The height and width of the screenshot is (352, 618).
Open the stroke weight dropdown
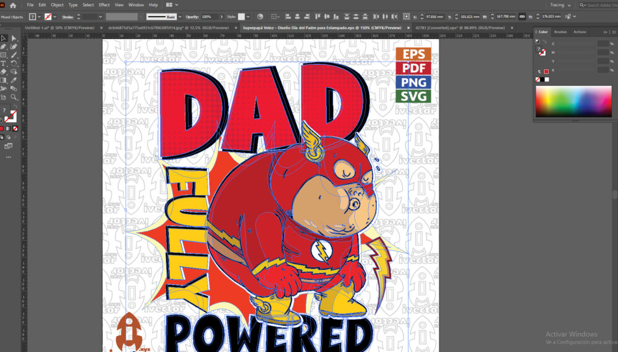tap(100, 17)
